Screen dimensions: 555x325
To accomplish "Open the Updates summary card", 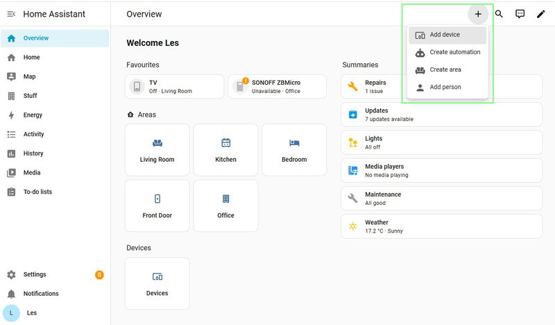I will click(x=441, y=115).
